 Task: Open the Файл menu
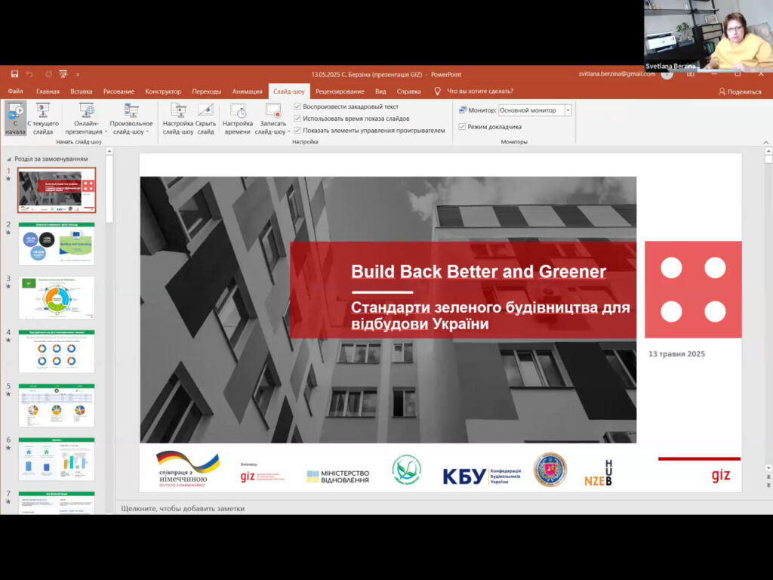point(16,91)
